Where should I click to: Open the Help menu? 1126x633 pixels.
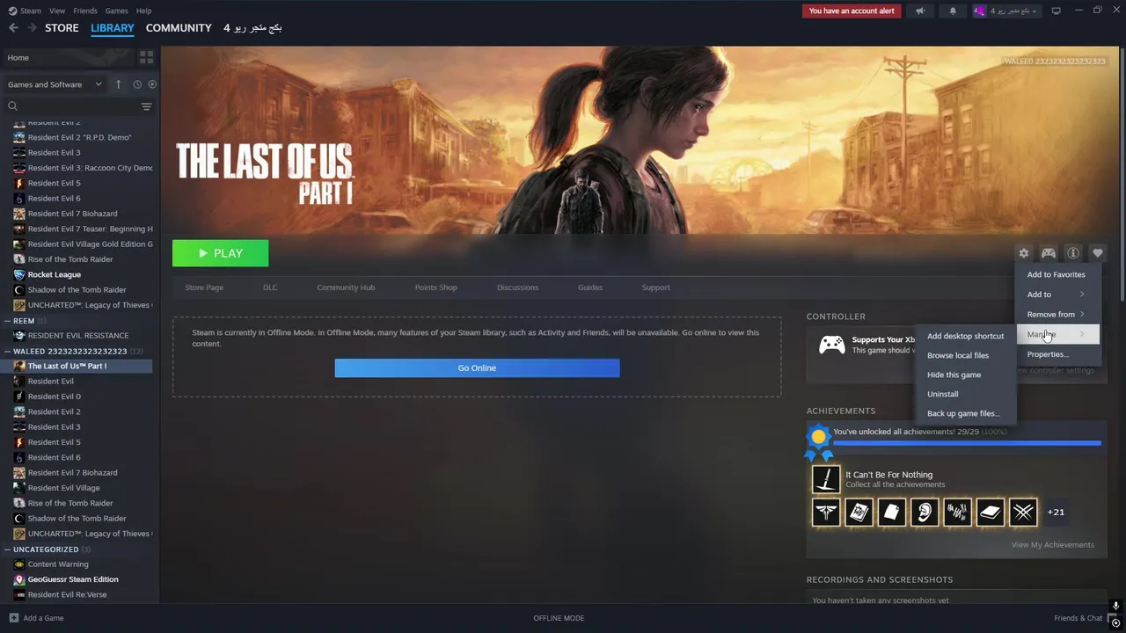143,11
